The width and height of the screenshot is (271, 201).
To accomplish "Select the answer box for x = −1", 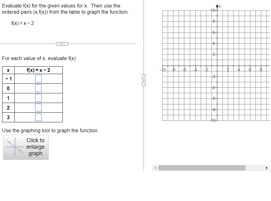I will (x=38, y=78).
